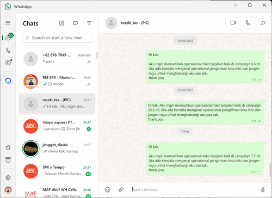Click the campaign 7.7 message bubble
The width and height of the screenshot is (272, 198).
pos(205,159)
